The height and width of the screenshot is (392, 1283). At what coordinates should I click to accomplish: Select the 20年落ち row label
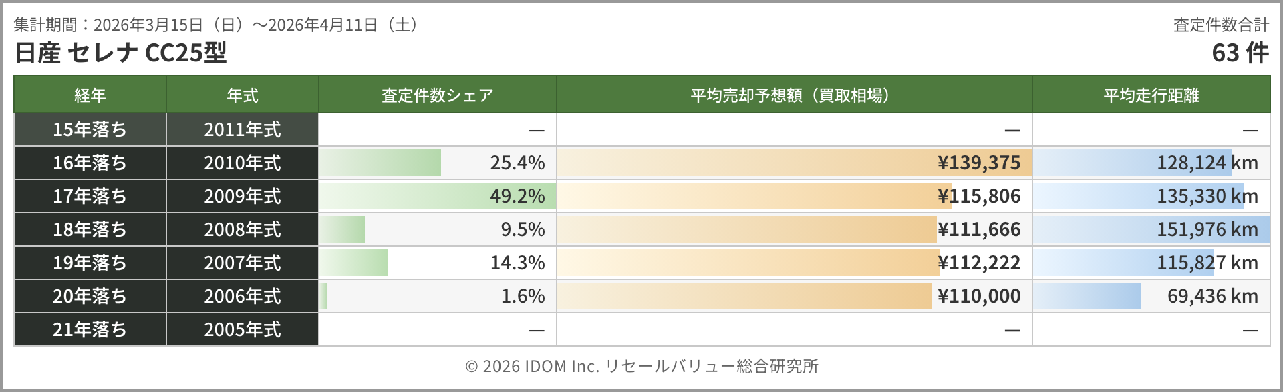[90, 296]
